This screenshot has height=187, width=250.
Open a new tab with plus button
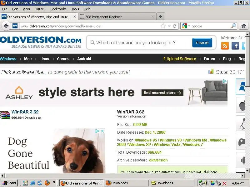[x=161, y=17]
